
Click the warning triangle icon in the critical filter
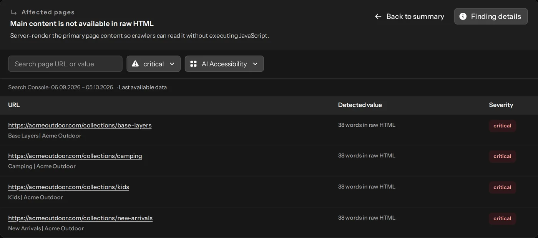click(x=135, y=64)
